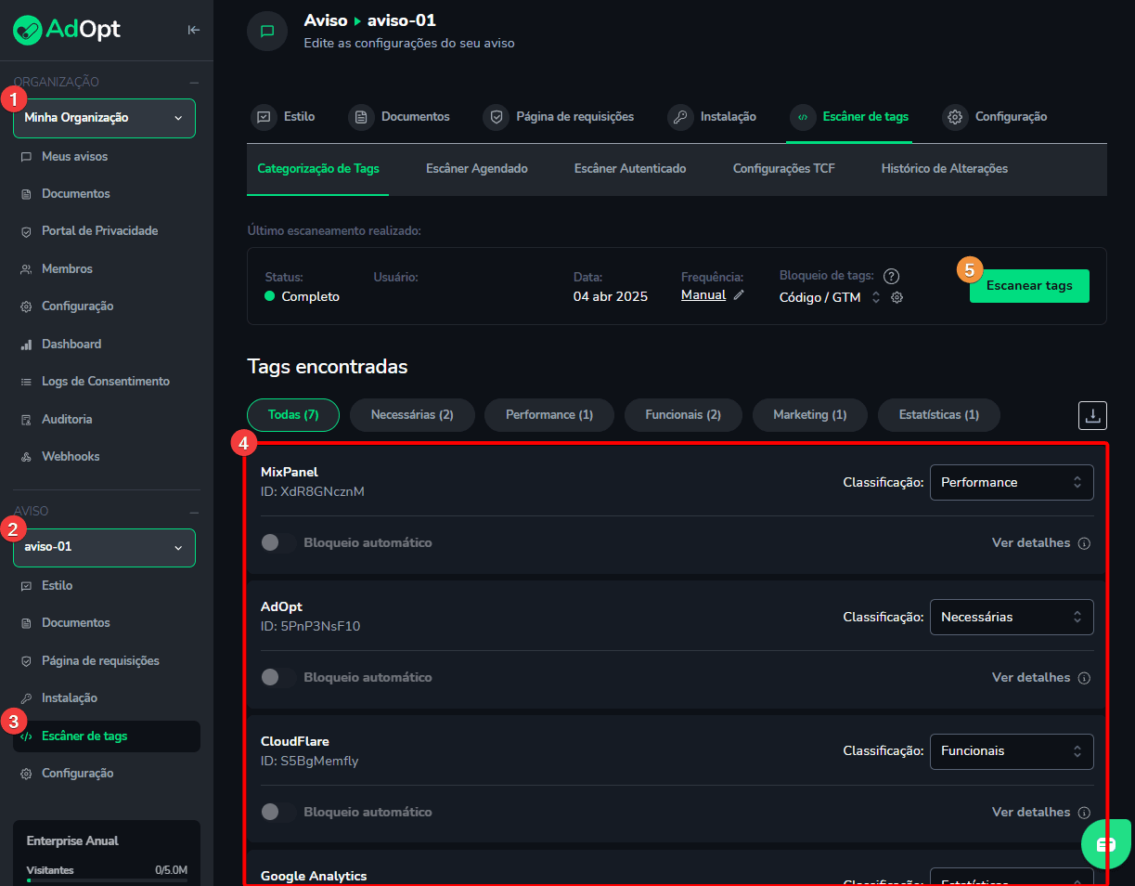
Task: Open the Escâner Autenticado subtab
Action: (x=630, y=169)
